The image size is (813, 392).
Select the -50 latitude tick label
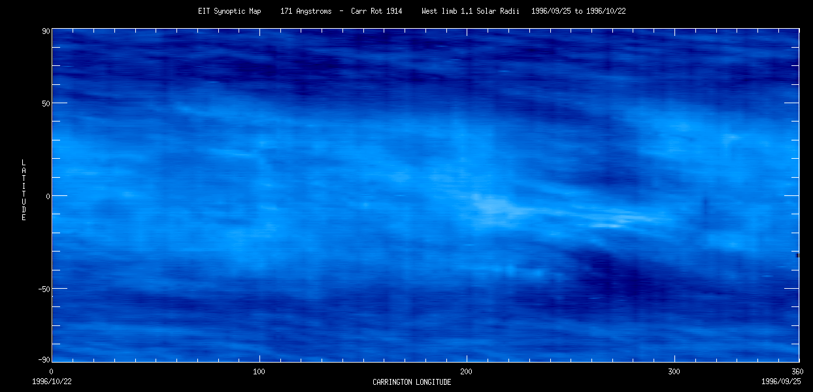pos(44,289)
